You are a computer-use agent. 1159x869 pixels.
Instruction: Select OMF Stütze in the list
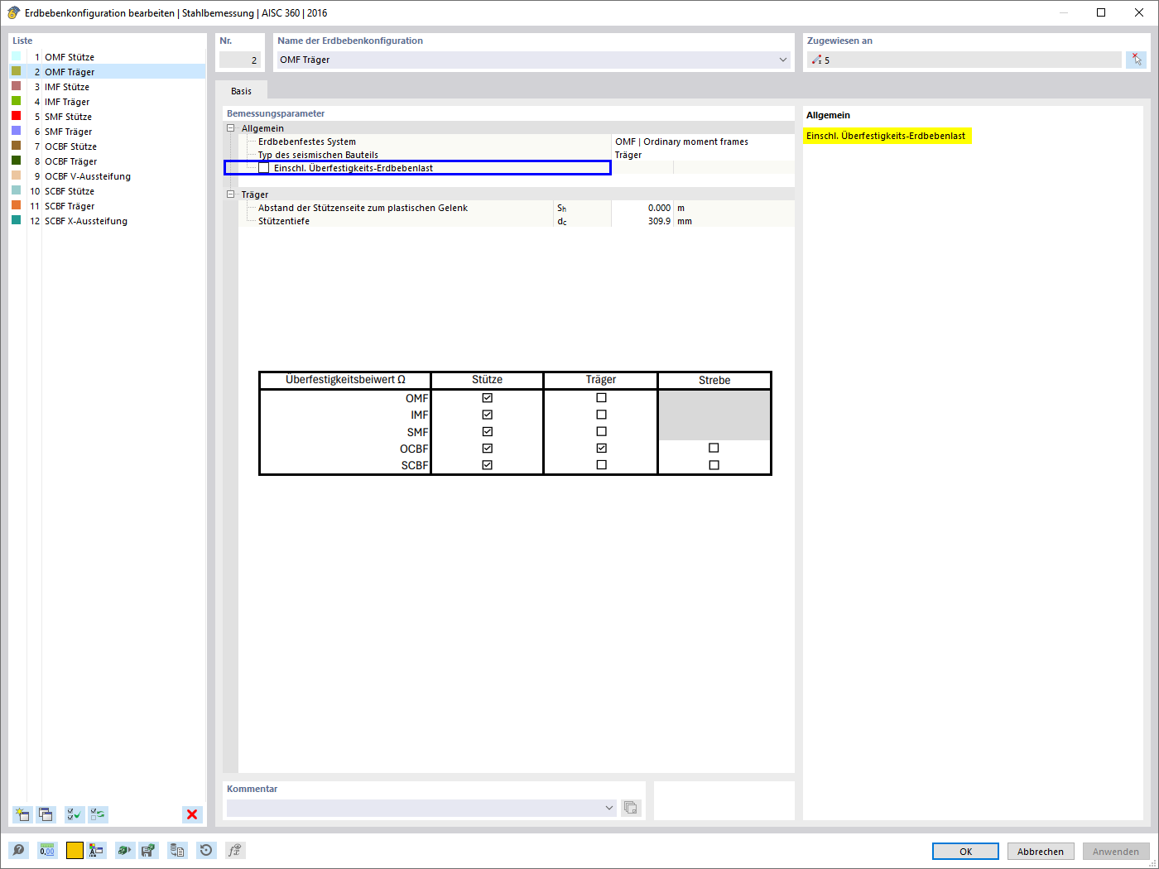click(x=108, y=57)
